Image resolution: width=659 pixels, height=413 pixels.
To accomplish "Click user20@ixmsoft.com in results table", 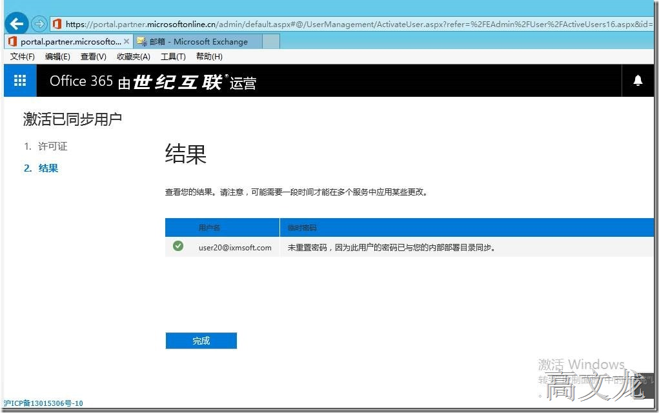I will 235,247.
